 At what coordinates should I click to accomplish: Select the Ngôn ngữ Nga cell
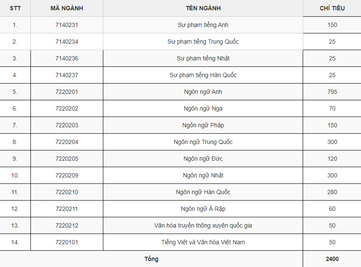pos(203,108)
